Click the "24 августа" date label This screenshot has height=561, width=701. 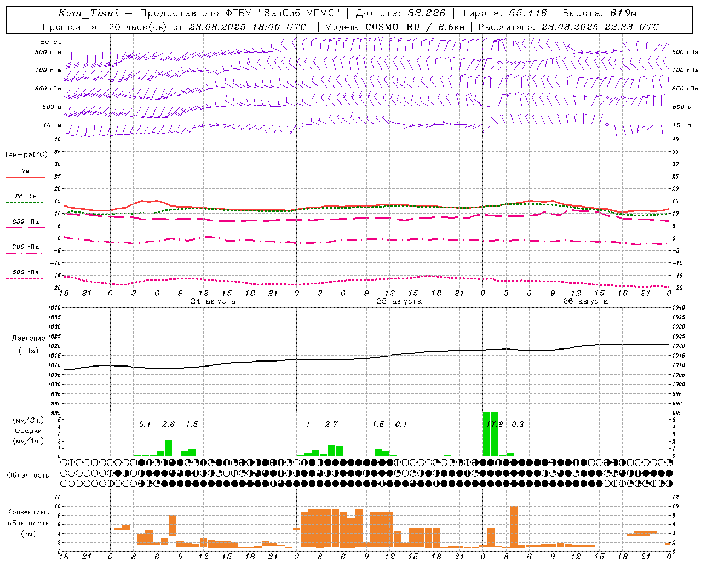[x=213, y=301]
